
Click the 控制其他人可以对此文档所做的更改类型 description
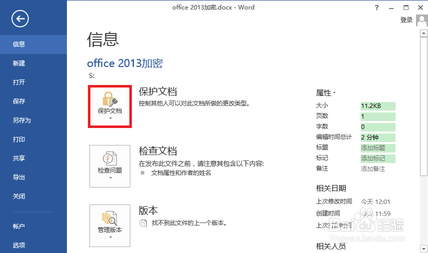point(194,103)
